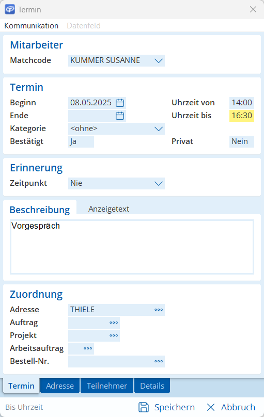Click the lookup dots for Bestell-Nr.
The width and height of the screenshot is (264, 417).
(x=159, y=361)
